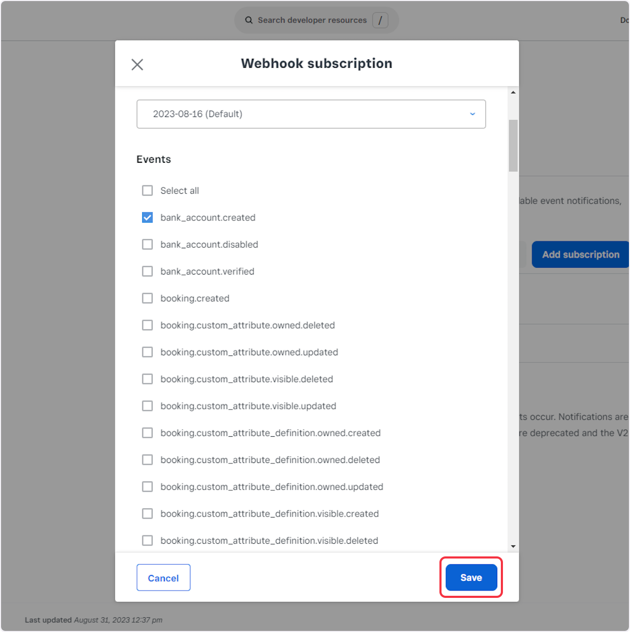Image resolution: width=630 pixels, height=632 pixels.
Task: Click the scrollbar down arrow
Action: click(513, 546)
